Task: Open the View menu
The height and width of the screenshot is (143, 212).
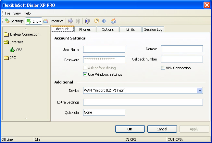Action: [17, 13]
